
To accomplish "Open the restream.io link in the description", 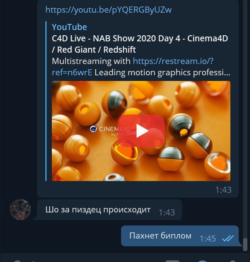I will (173, 61).
